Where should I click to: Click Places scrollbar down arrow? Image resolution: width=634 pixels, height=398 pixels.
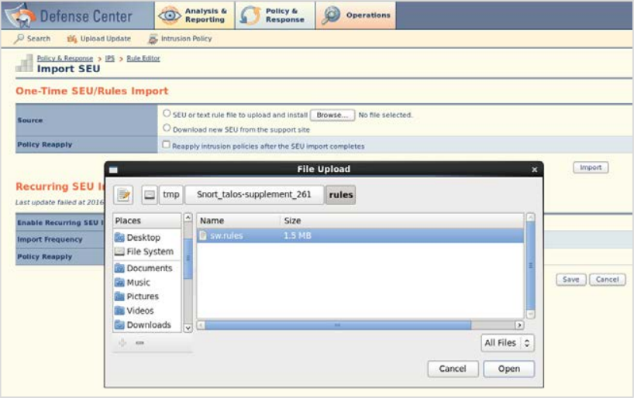coord(188,328)
